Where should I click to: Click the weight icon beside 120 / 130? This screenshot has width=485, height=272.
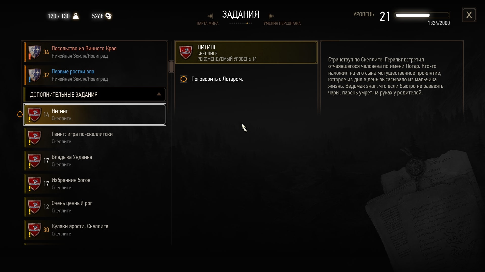click(76, 16)
